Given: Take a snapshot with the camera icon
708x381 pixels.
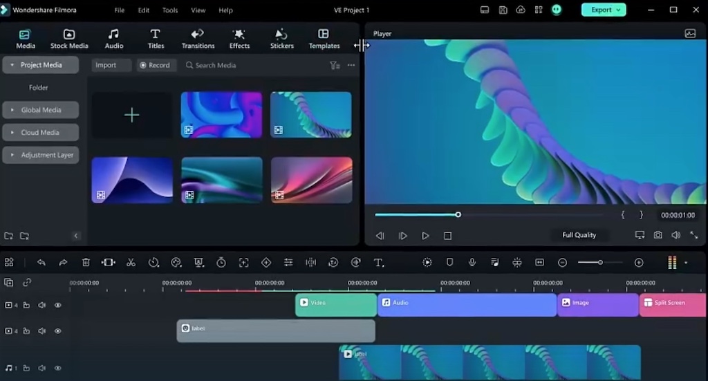Looking at the screenshot, I should 658,235.
